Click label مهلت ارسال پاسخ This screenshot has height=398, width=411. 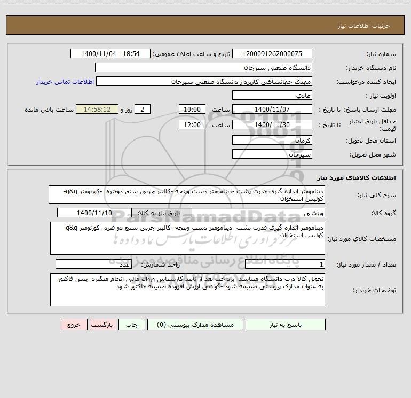pyautogui.click(x=369, y=110)
